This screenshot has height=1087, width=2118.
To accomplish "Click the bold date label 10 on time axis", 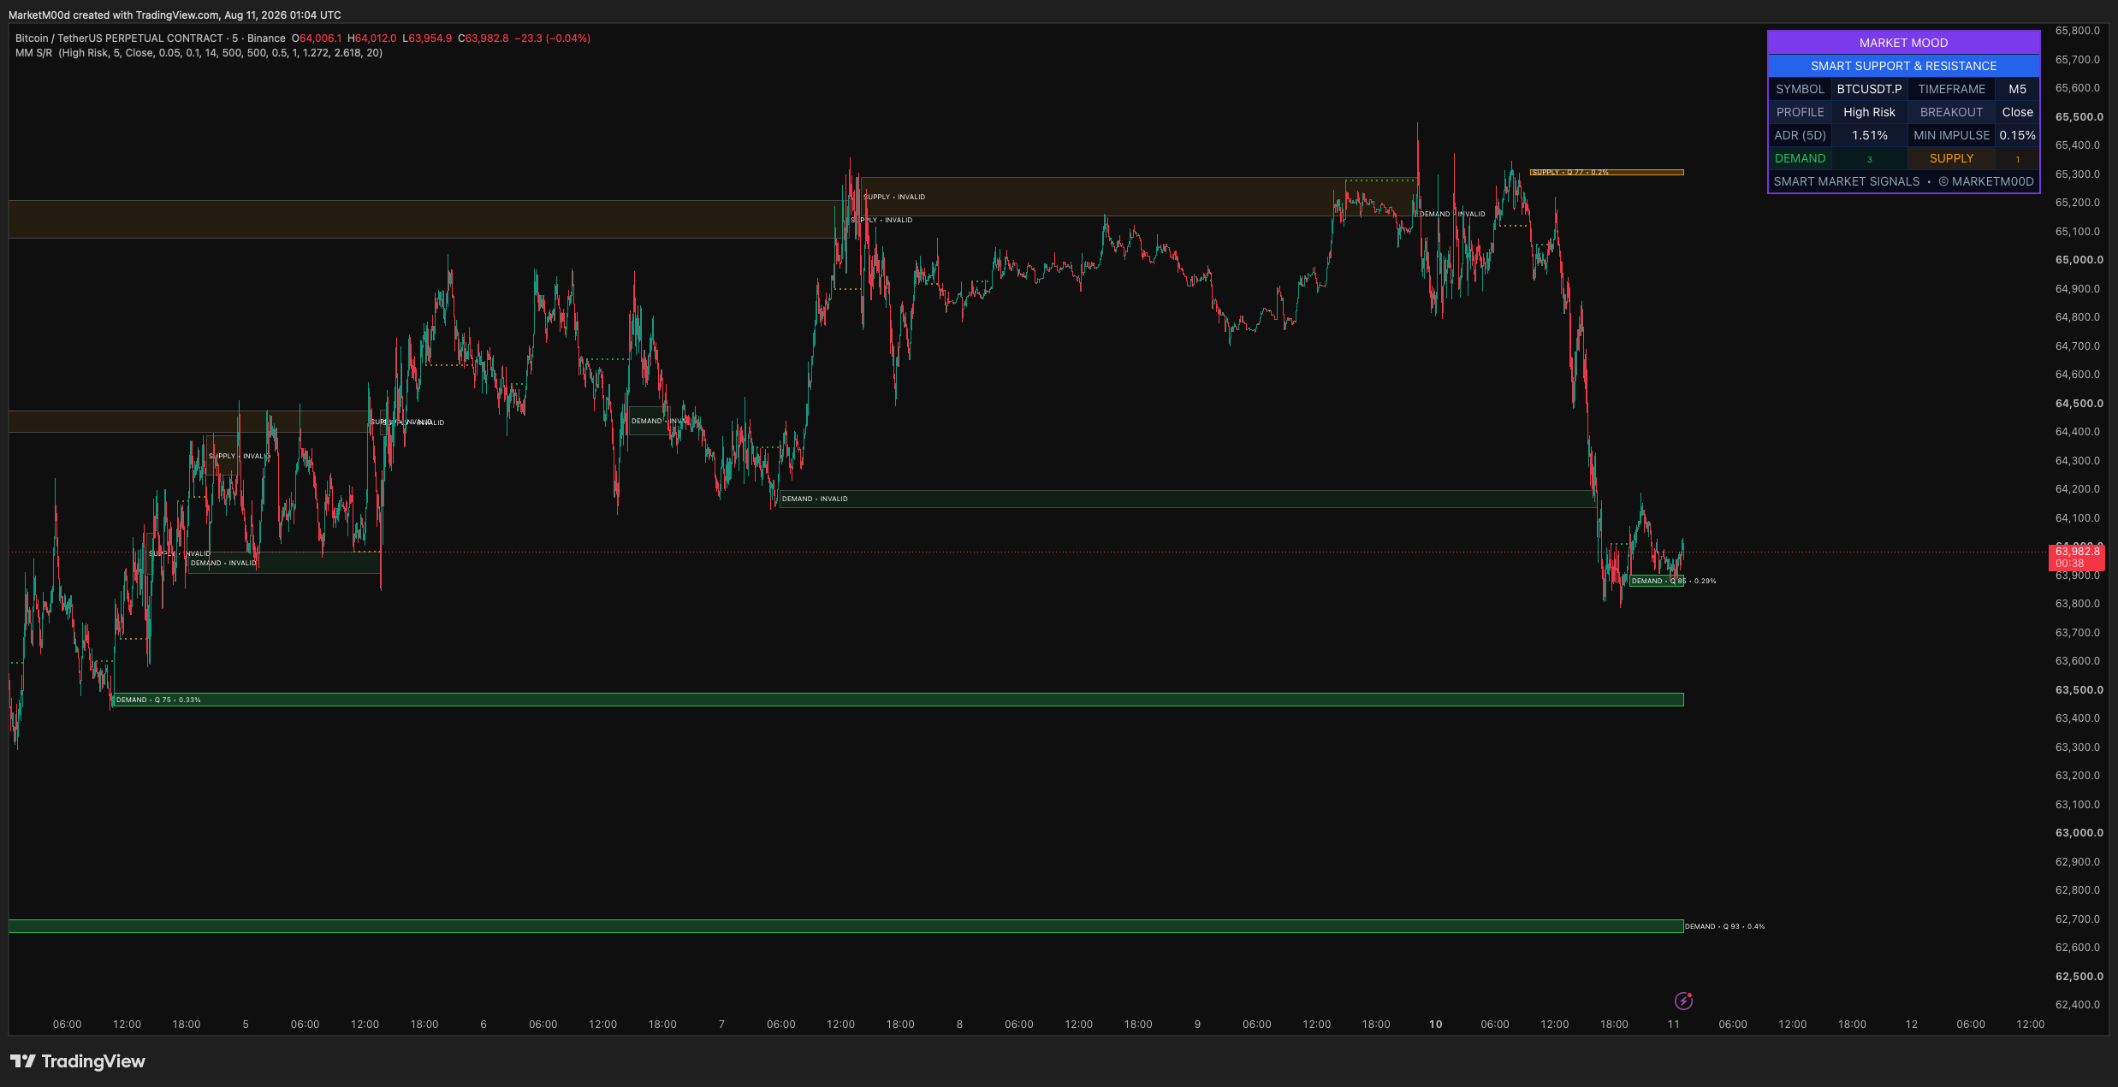I will tap(1436, 1025).
